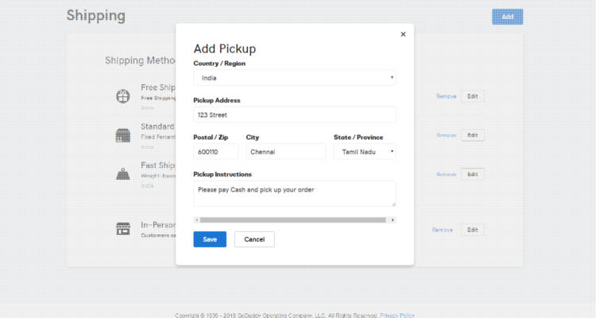Click the Pickup Instructions text area
The width and height of the screenshot is (596, 318).
point(294,193)
